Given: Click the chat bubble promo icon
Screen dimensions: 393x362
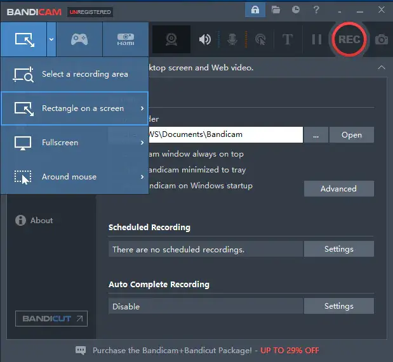Looking at the screenshot, I should [x=81, y=350].
